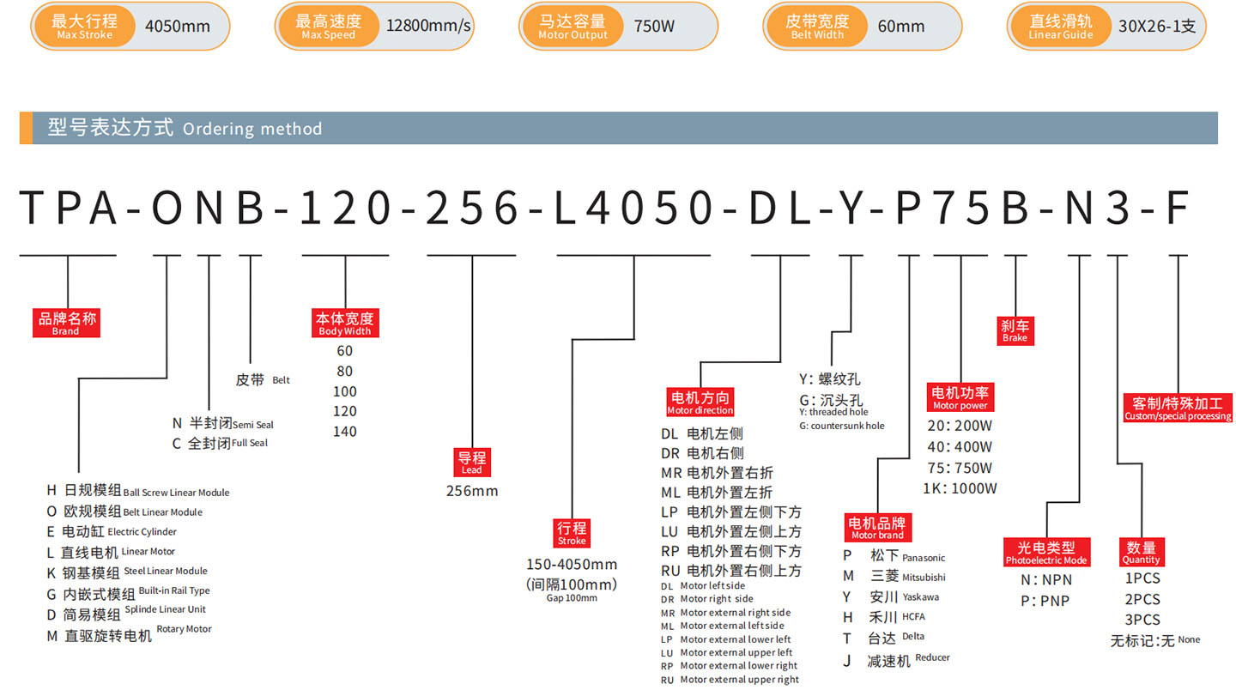The image size is (1236, 690).
Task: Select the 12800mm/s max speed value
Action: click(429, 26)
